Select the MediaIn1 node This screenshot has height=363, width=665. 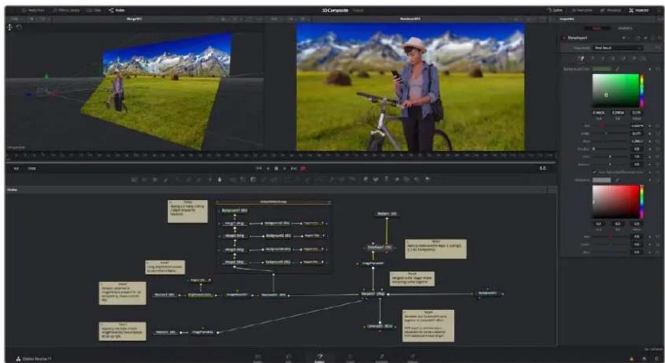point(387,214)
